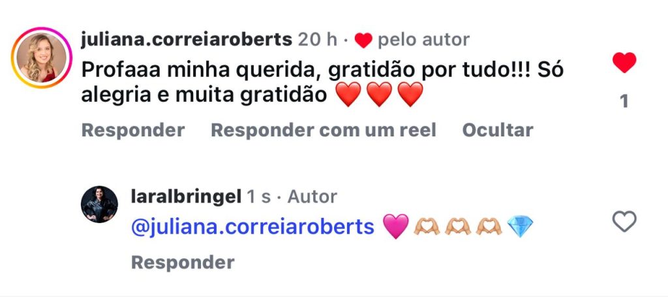Click the first heart-hands emoji after the pink heart

[427, 226]
